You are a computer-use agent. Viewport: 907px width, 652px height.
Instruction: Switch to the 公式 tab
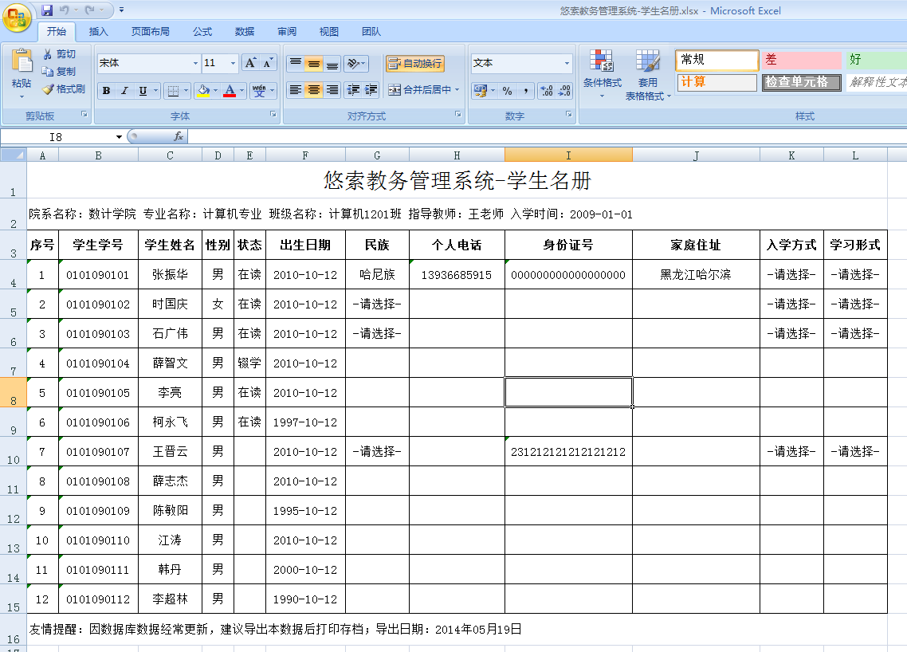(202, 32)
